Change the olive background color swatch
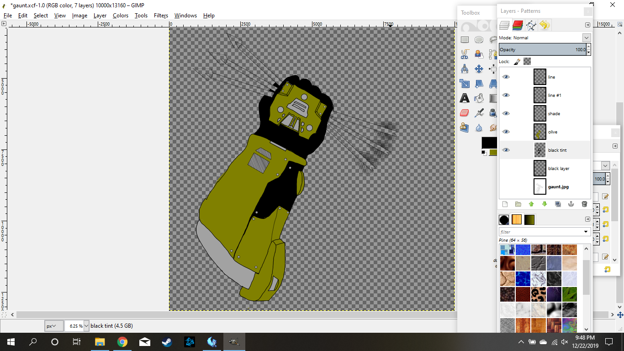This screenshot has height=351, width=624. (x=493, y=153)
